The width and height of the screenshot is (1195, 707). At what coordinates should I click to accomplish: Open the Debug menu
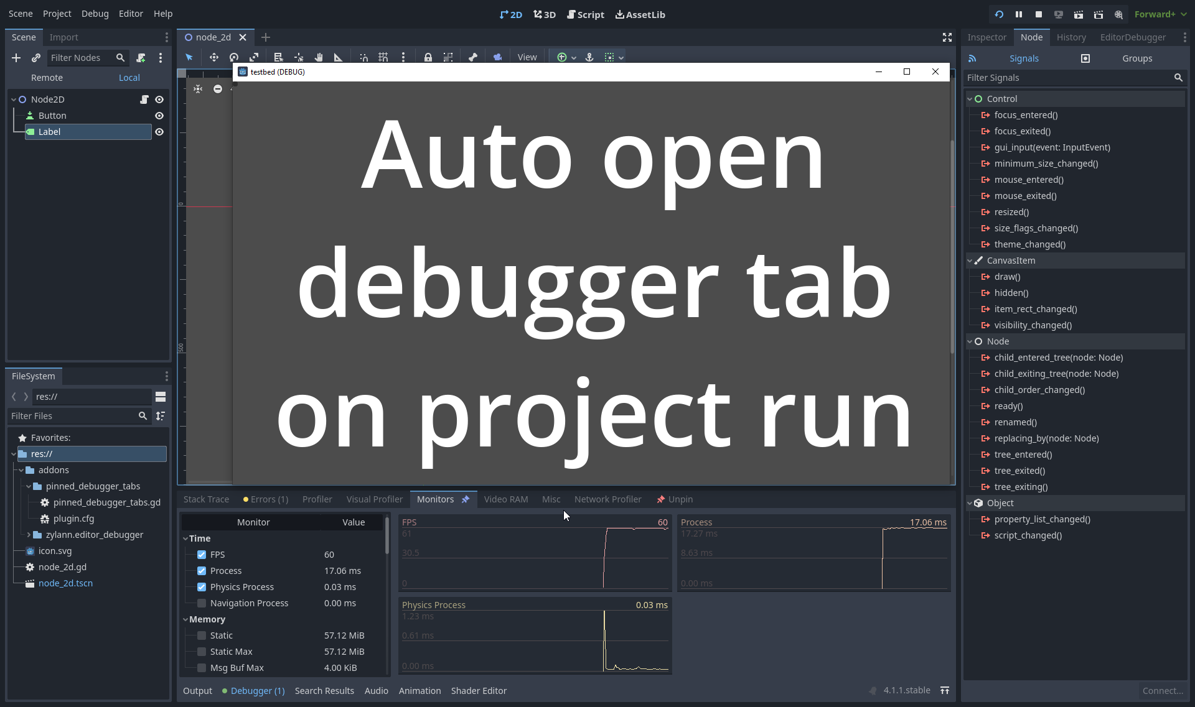pos(95,14)
